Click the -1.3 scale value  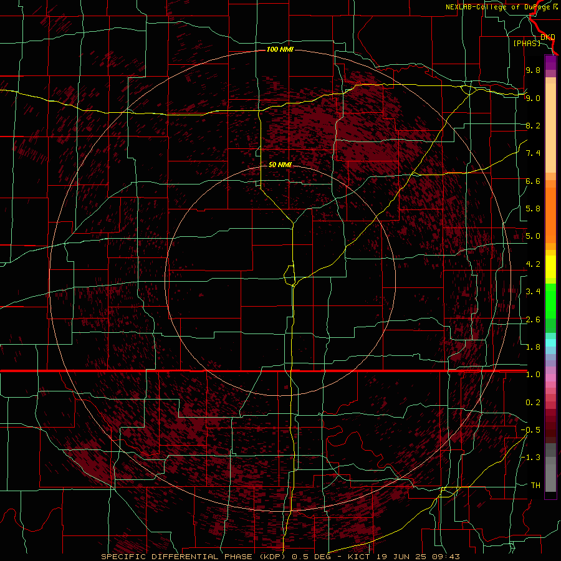click(530, 458)
